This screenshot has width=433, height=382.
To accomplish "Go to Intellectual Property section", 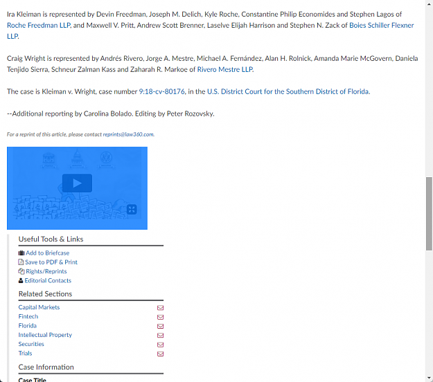I will tap(45, 335).
